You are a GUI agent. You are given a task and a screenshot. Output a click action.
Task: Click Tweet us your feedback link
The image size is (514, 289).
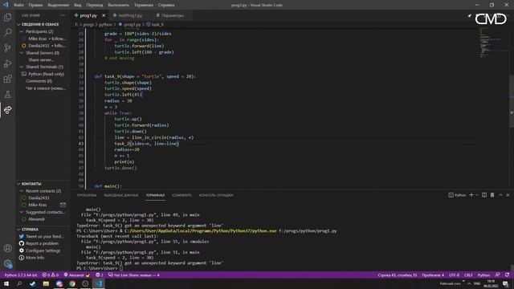(x=45, y=236)
